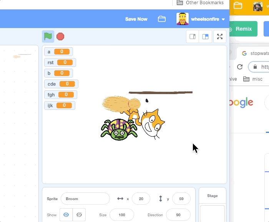This screenshot has width=269, height=222.
Task: Hide the sprite with crossed-eye icon
Action: pos(79,215)
